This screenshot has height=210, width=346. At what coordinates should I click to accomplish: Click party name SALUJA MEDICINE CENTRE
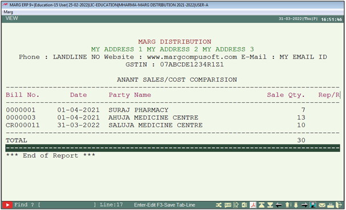click(156, 125)
